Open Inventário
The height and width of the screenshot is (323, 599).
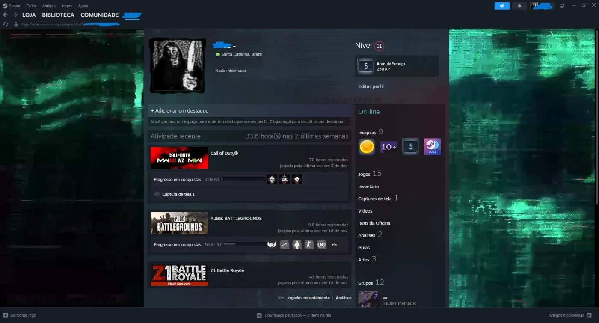(368, 187)
